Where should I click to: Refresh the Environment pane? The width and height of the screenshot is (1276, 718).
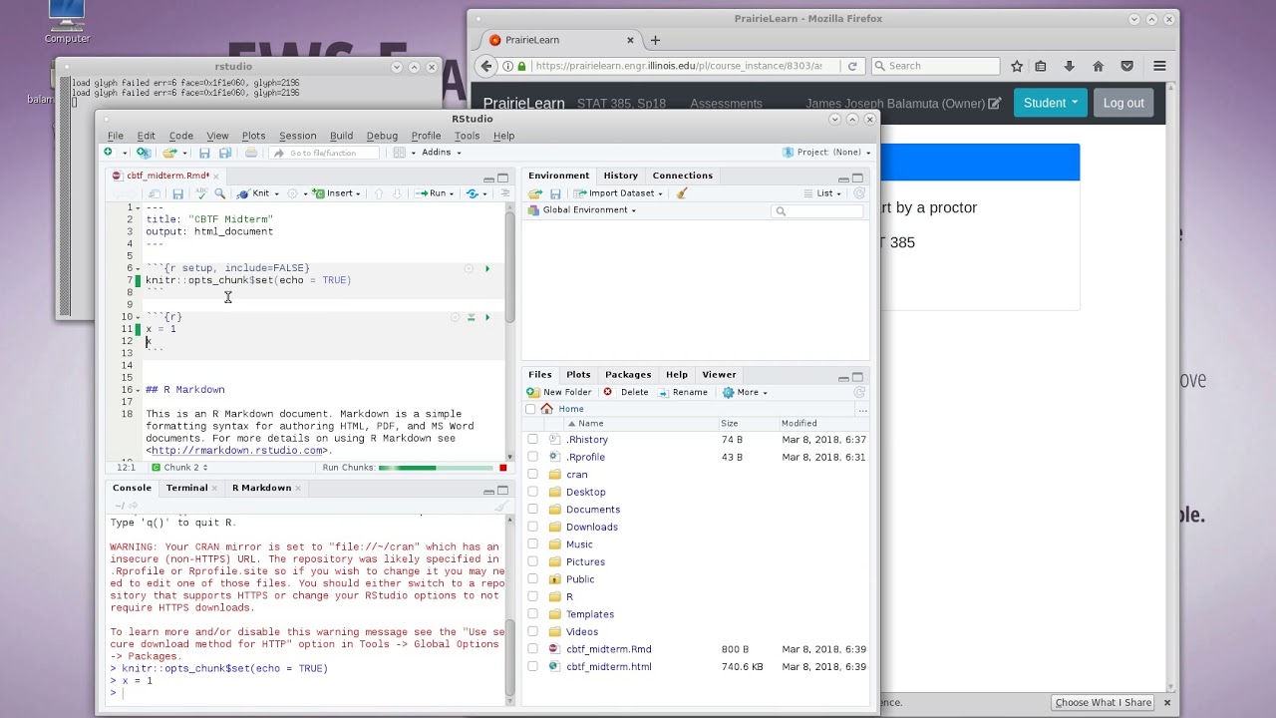point(859,193)
